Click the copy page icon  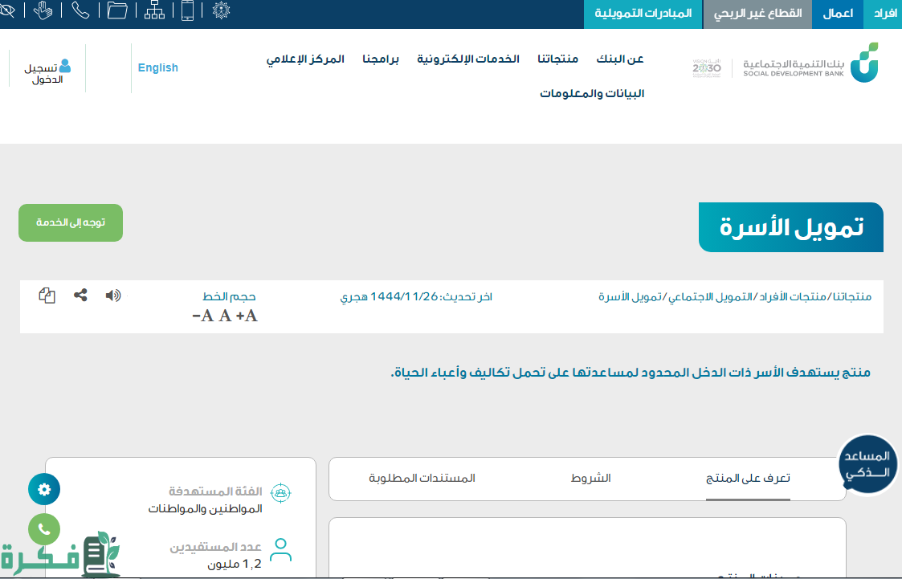[x=47, y=295]
